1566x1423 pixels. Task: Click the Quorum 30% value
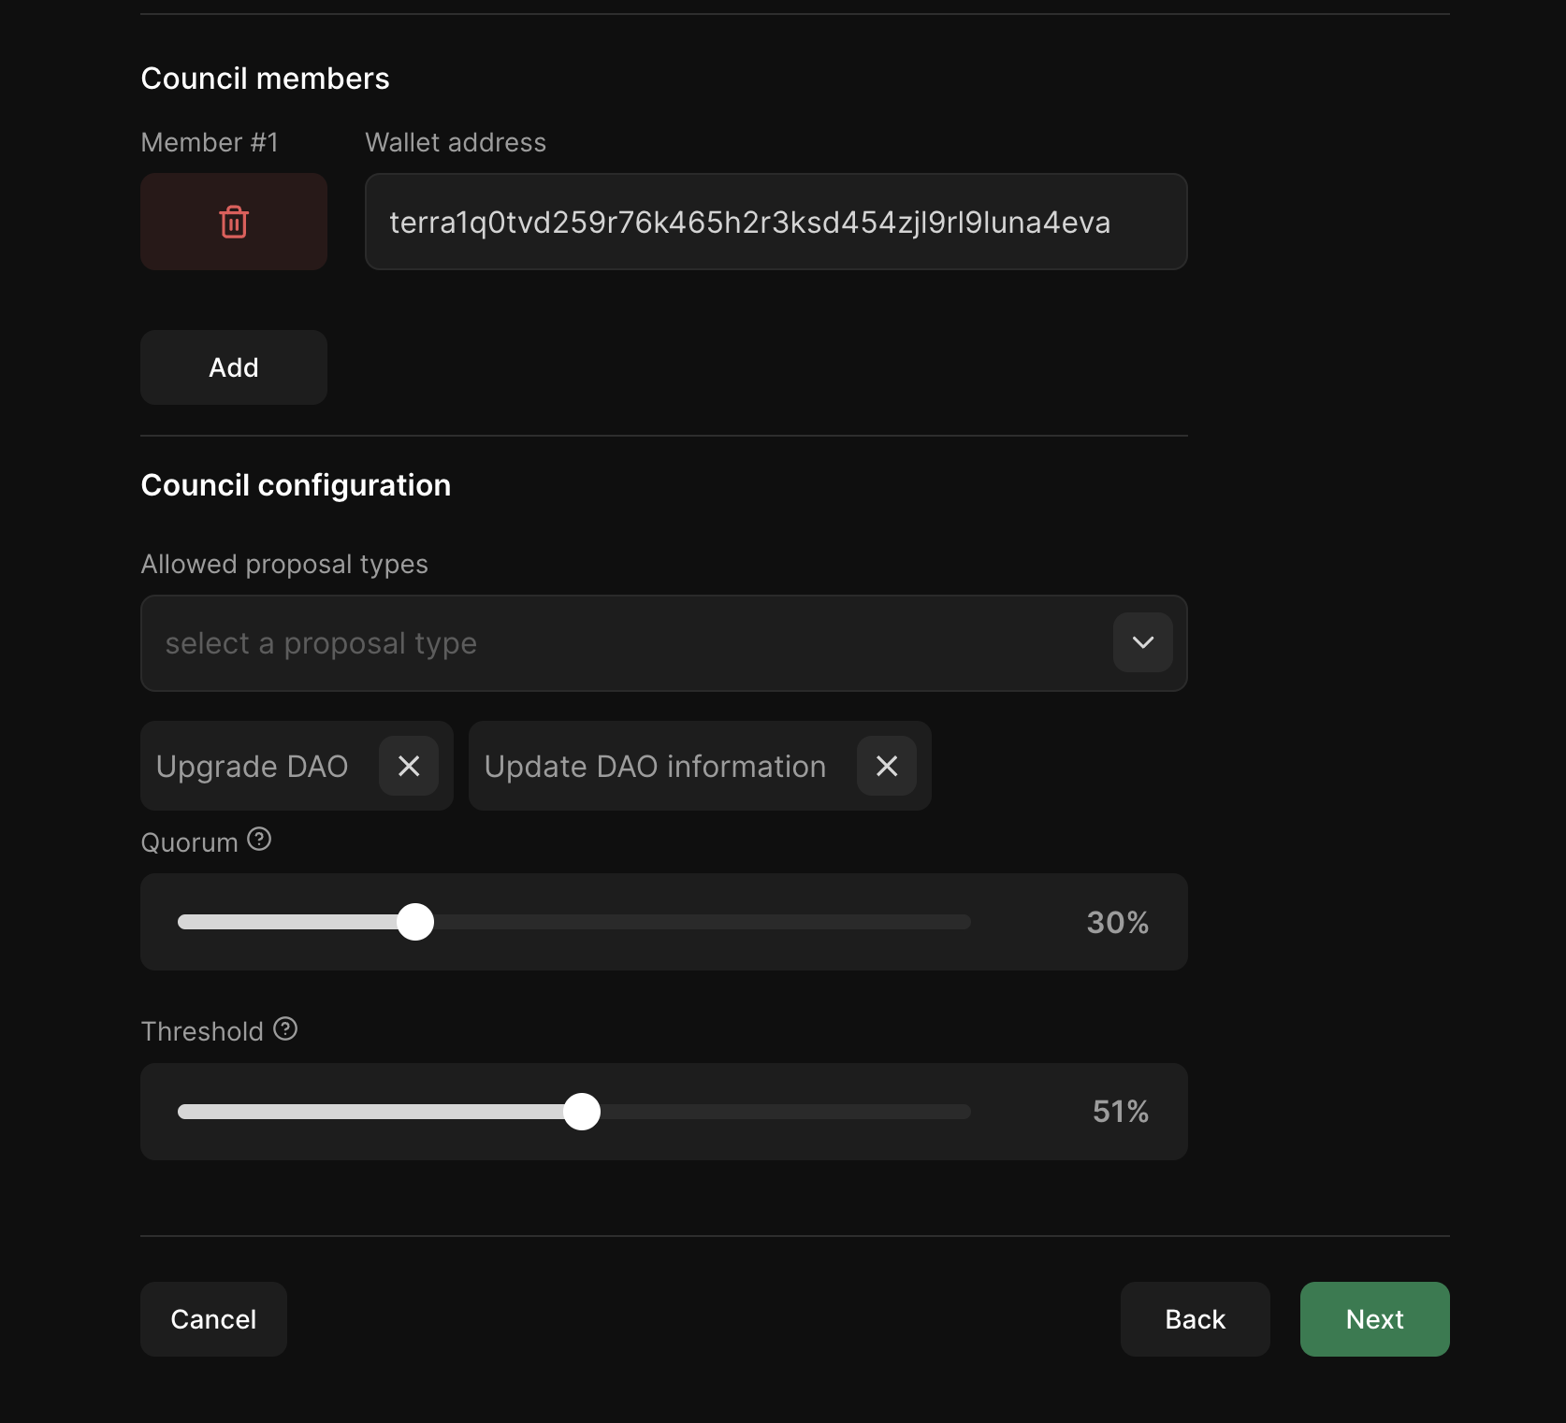[1117, 922]
